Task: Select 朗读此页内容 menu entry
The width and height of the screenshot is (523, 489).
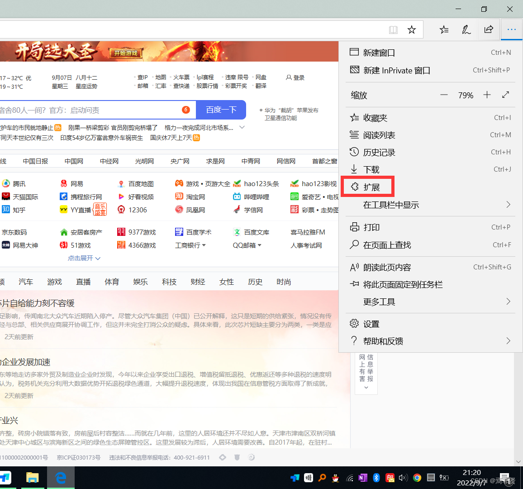Action: tap(430, 267)
